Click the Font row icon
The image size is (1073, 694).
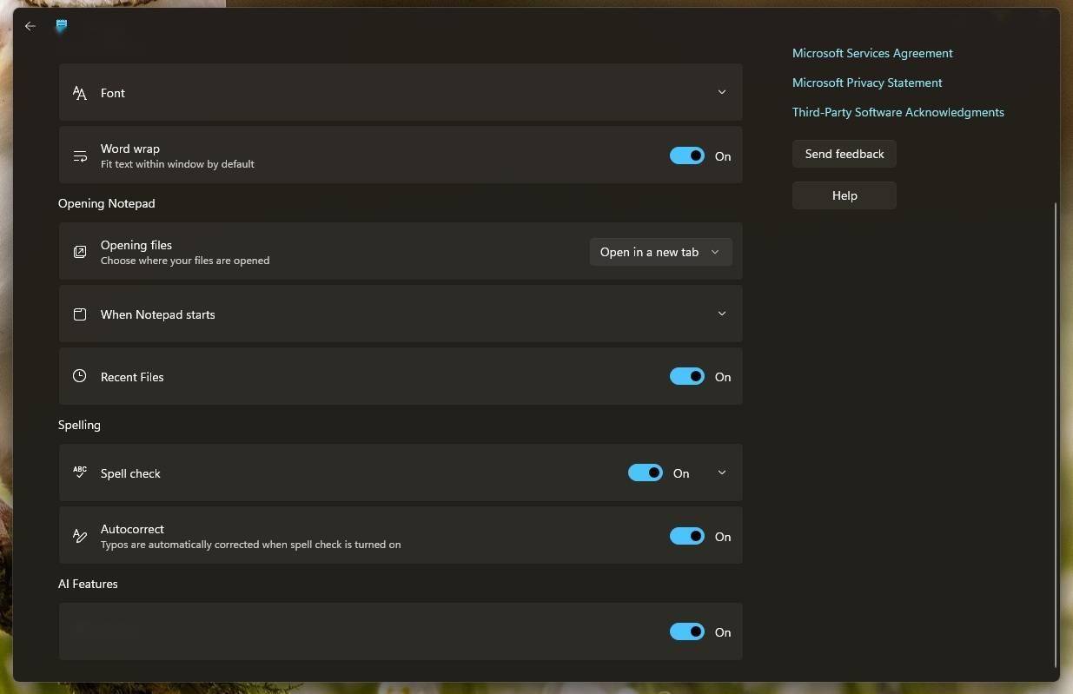(80, 93)
